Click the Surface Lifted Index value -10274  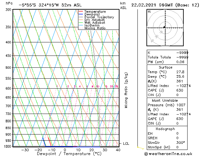pos(183,86)
